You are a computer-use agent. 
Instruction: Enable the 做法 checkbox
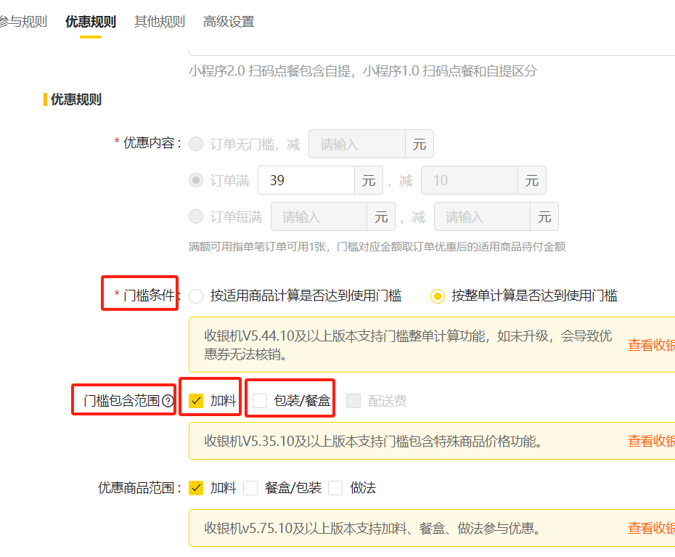(335, 488)
